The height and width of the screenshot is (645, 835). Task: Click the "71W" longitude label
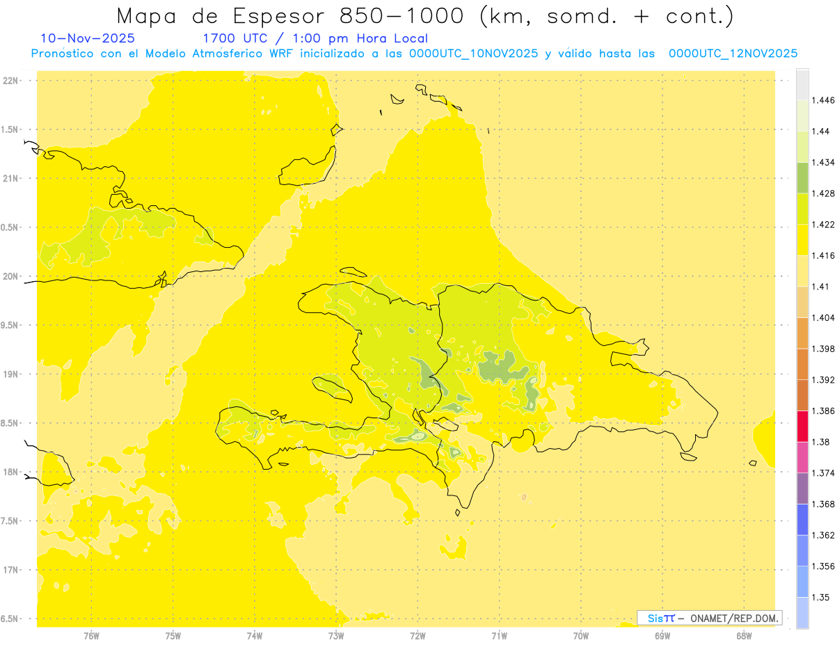(x=499, y=635)
